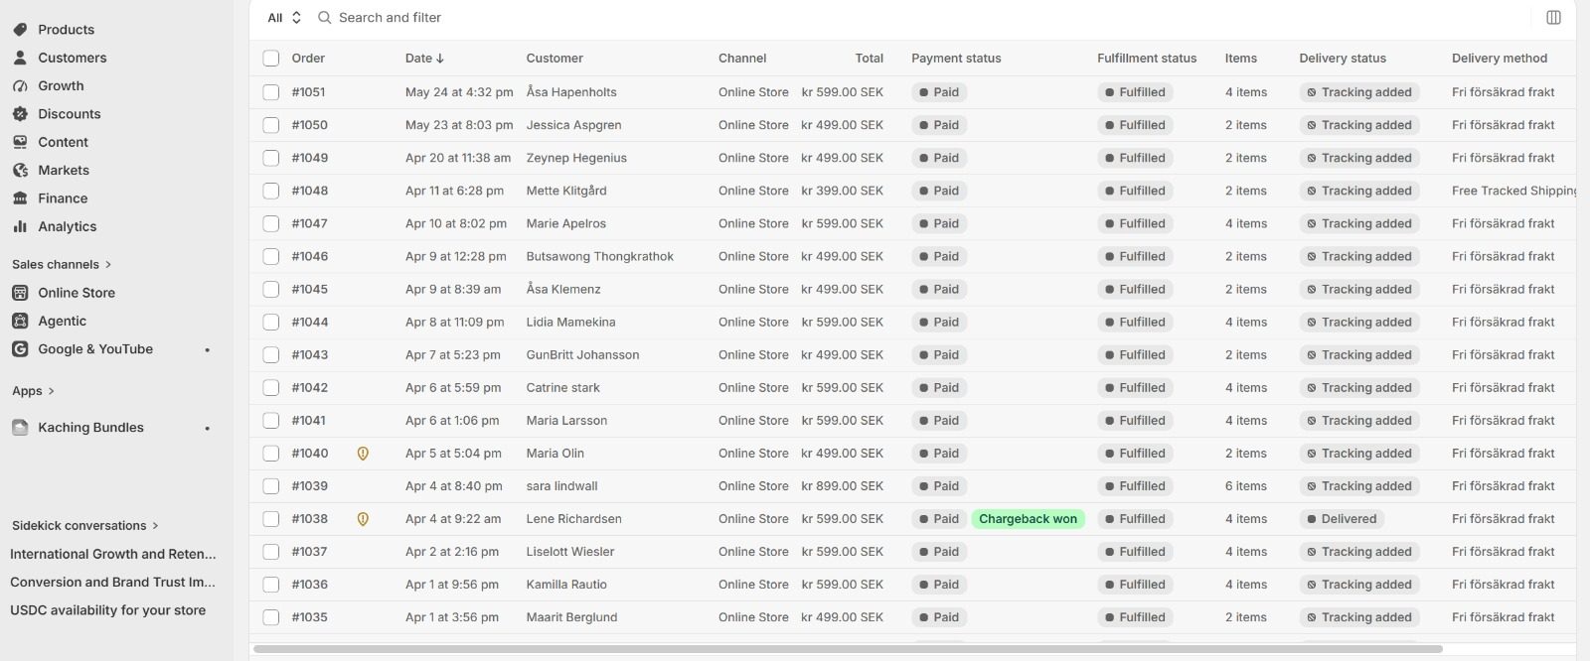Open Online Store sales channel

coord(77,293)
